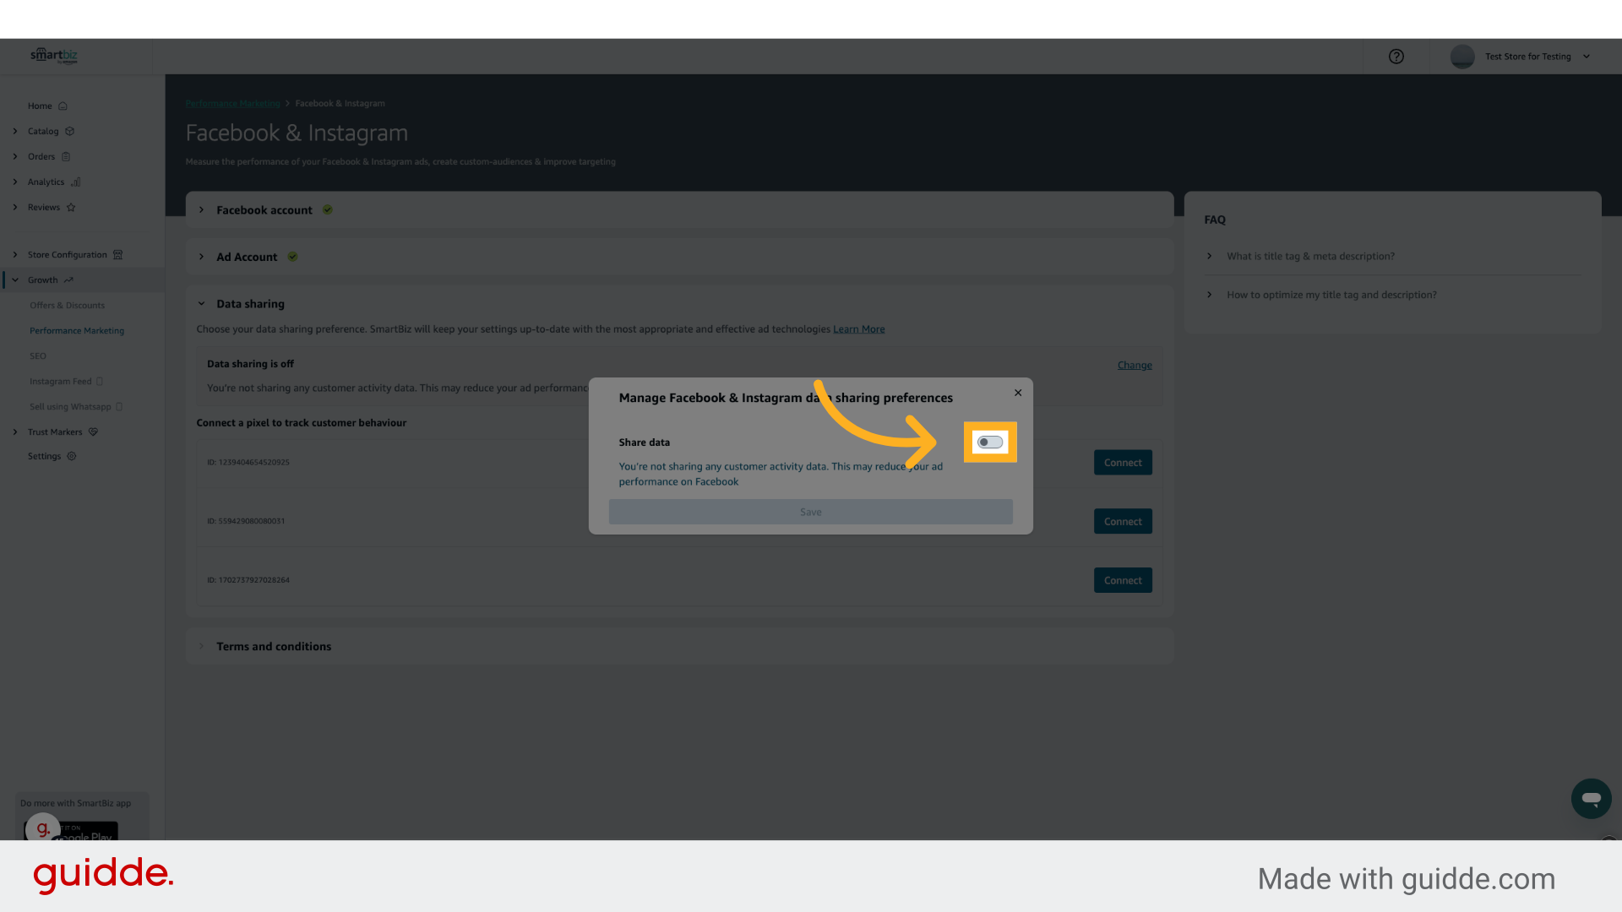
Task: Click the Settings gear icon
Action: [72, 457]
